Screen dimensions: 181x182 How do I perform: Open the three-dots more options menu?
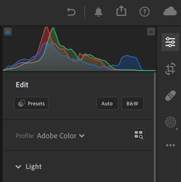point(170,145)
